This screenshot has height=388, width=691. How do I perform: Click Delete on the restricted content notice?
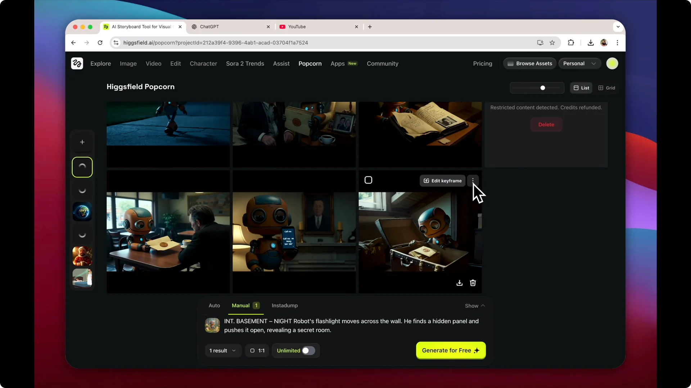[546, 124]
